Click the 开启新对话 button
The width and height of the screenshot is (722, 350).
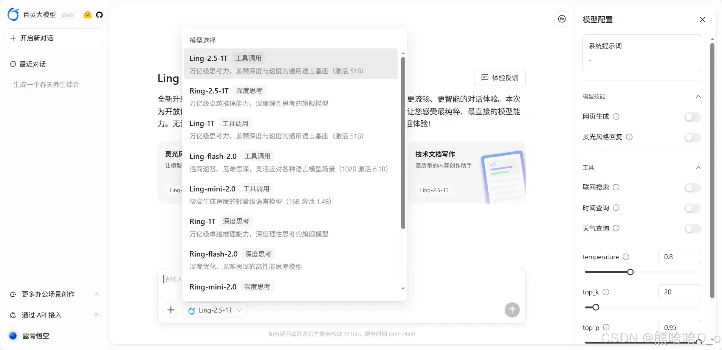pos(54,38)
